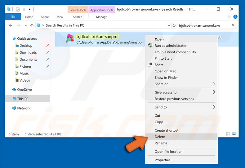The height and width of the screenshot is (168, 245).
Task: Switch to details view button
Action: pyautogui.click(x=228, y=134)
